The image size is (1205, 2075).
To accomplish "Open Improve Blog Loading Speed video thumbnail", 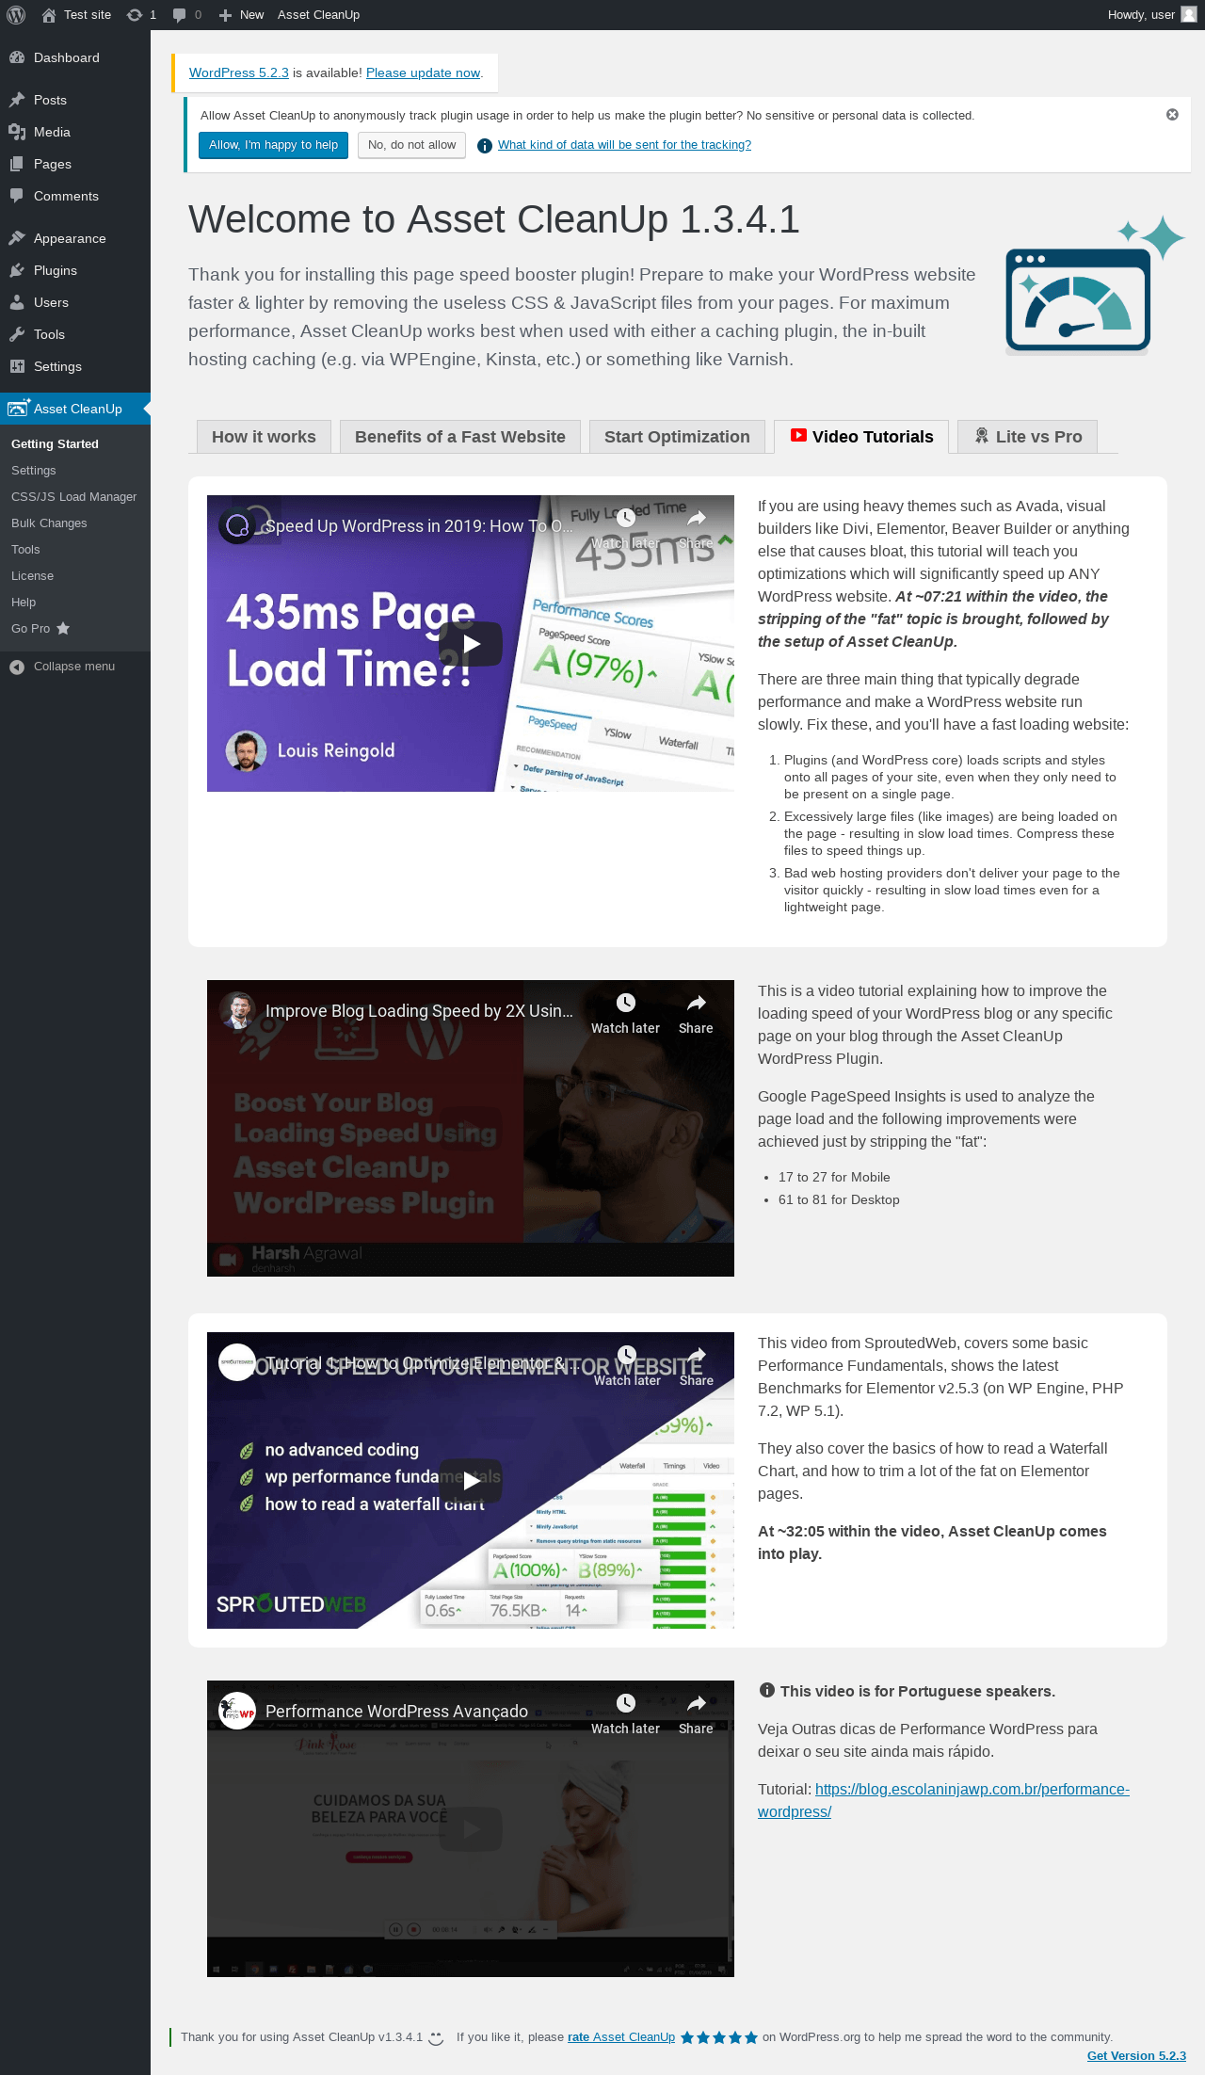I will 471,1128.
